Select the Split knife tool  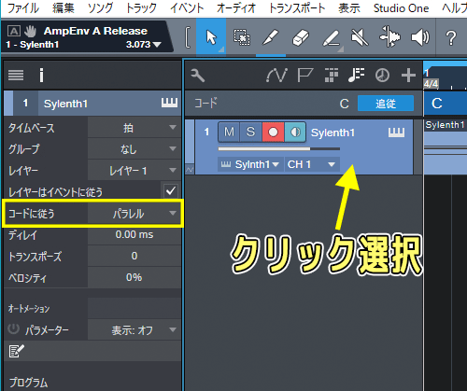pos(270,37)
